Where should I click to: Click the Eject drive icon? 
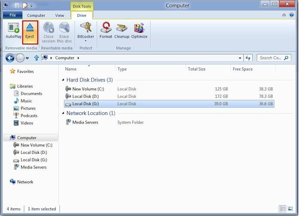[x=29, y=31]
